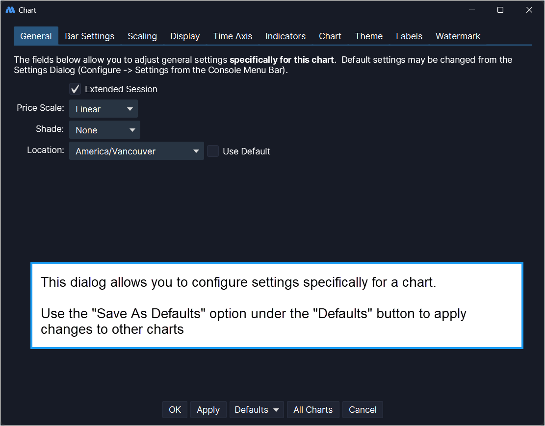Open the Location dropdown showing America/Vancouver
The image size is (545, 426).
(136, 151)
